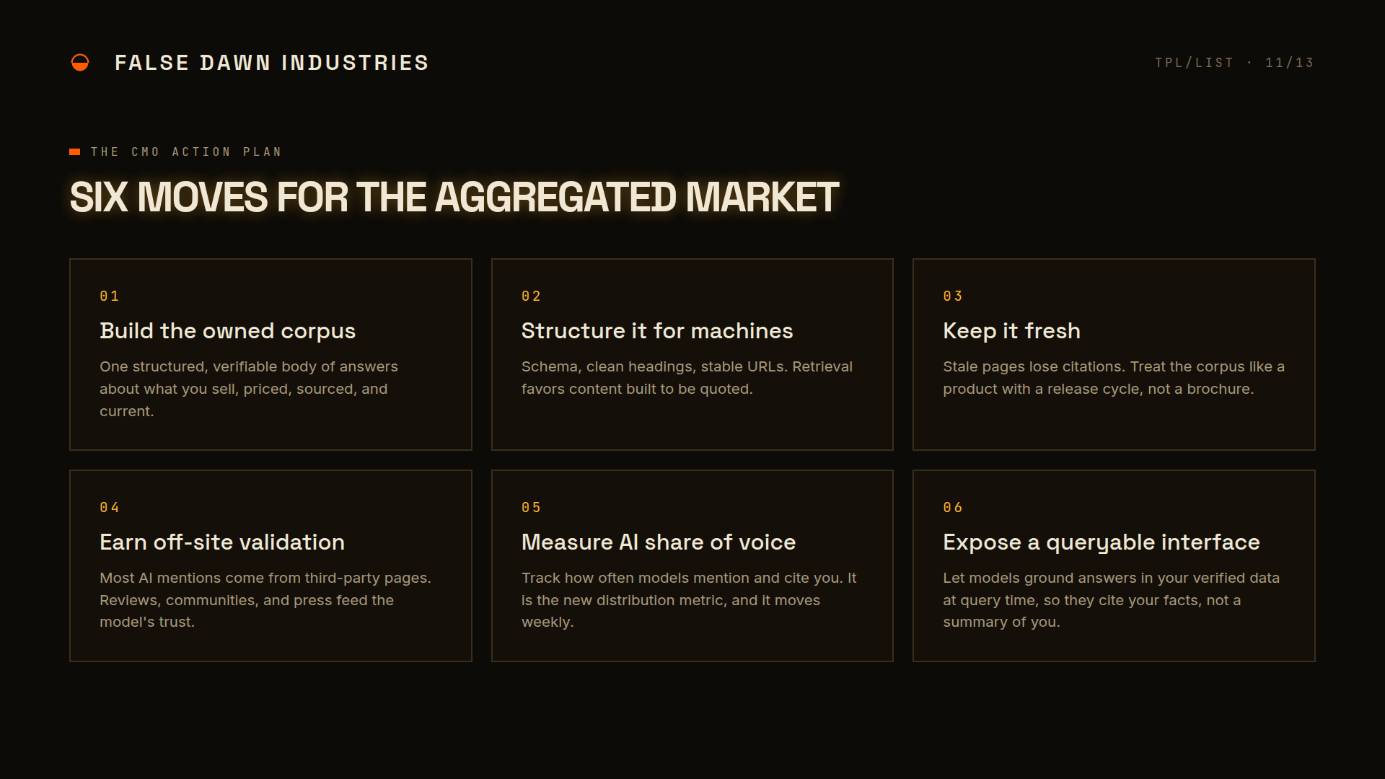Open the Keep it fresh card title
Screen dimensions: 1385x779
(1011, 330)
